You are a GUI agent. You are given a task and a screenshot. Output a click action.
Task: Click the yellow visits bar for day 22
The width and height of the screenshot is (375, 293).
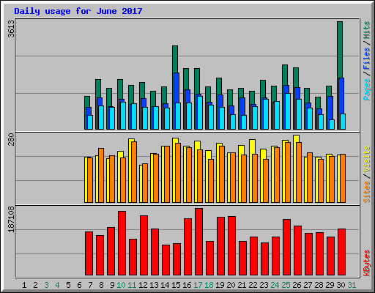coord(252,146)
